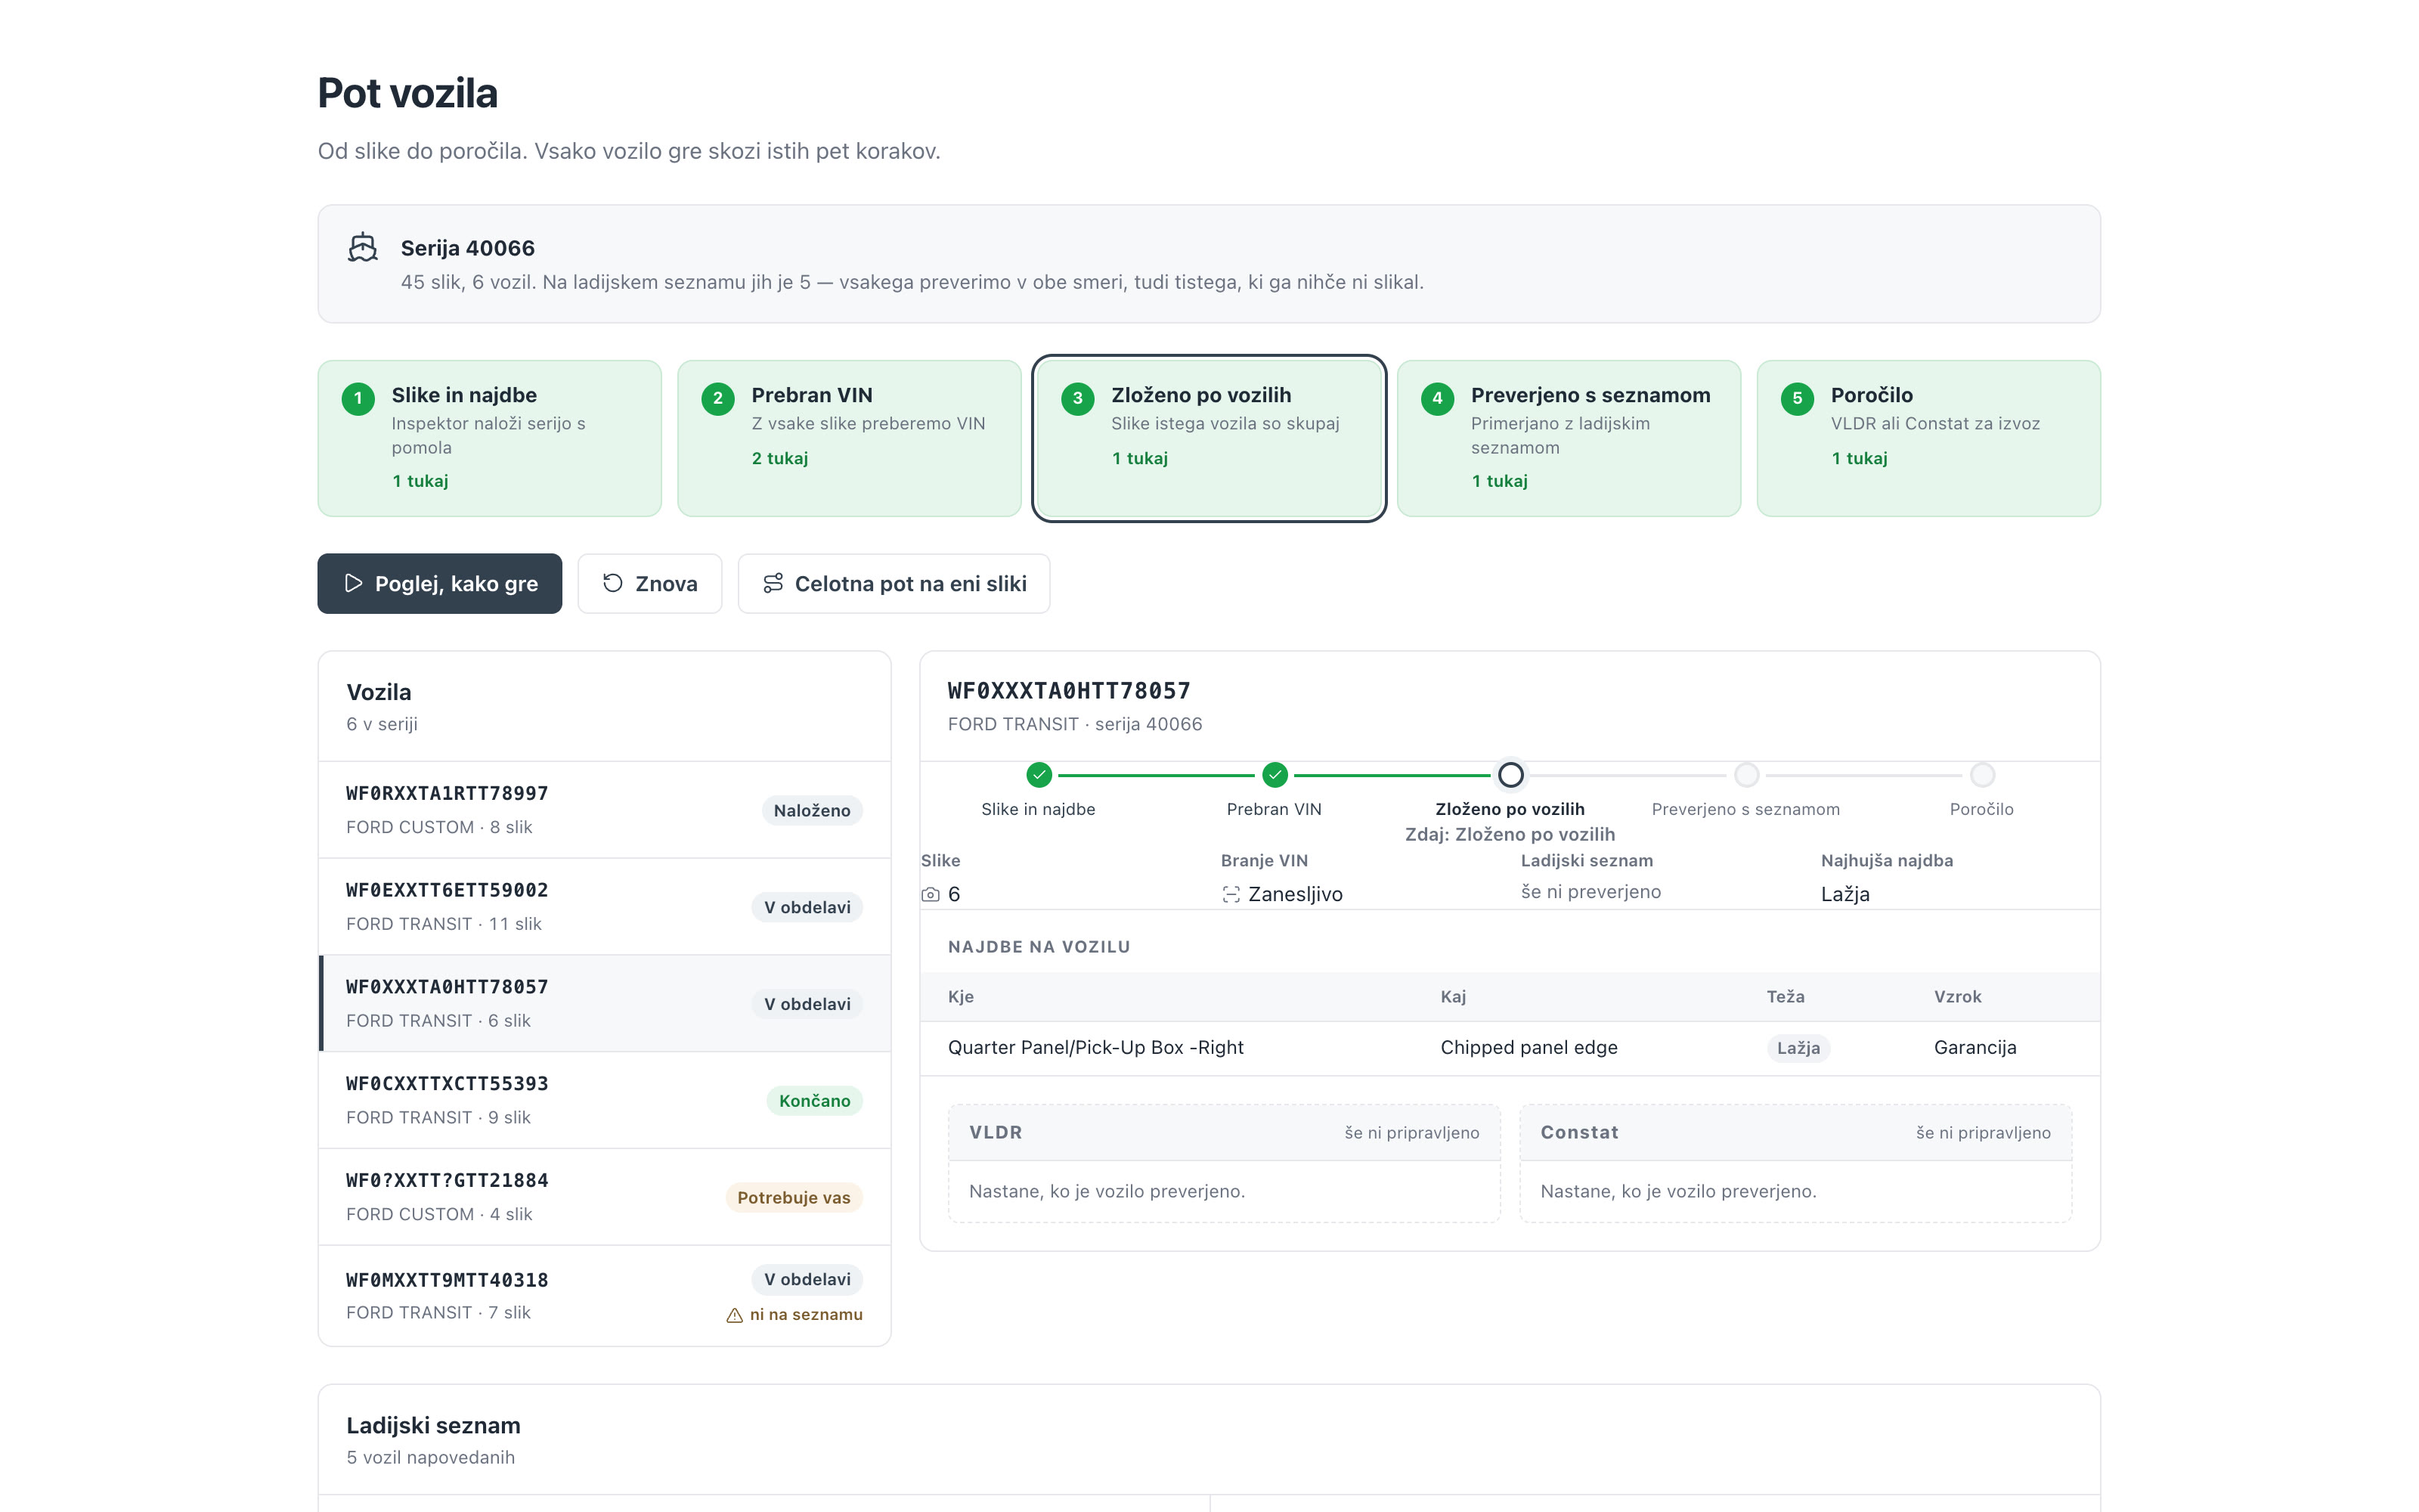Click the Potrebuje vas status badge
2419x1512 pixels.
[x=794, y=1197]
